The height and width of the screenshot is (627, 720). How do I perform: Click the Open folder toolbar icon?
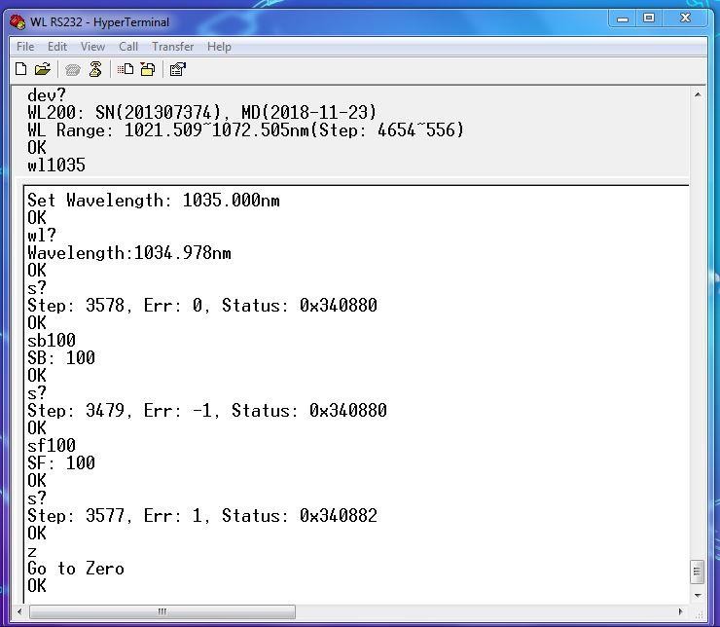(42, 69)
